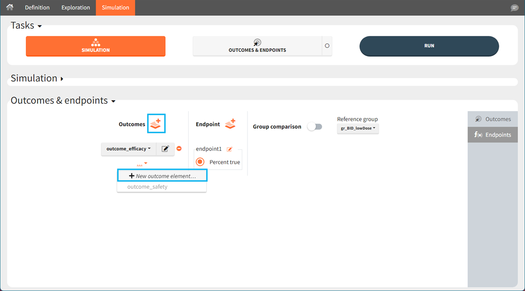Toggle the Group comparison switch
Viewport: 525px width, 291px height.
(315, 127)
